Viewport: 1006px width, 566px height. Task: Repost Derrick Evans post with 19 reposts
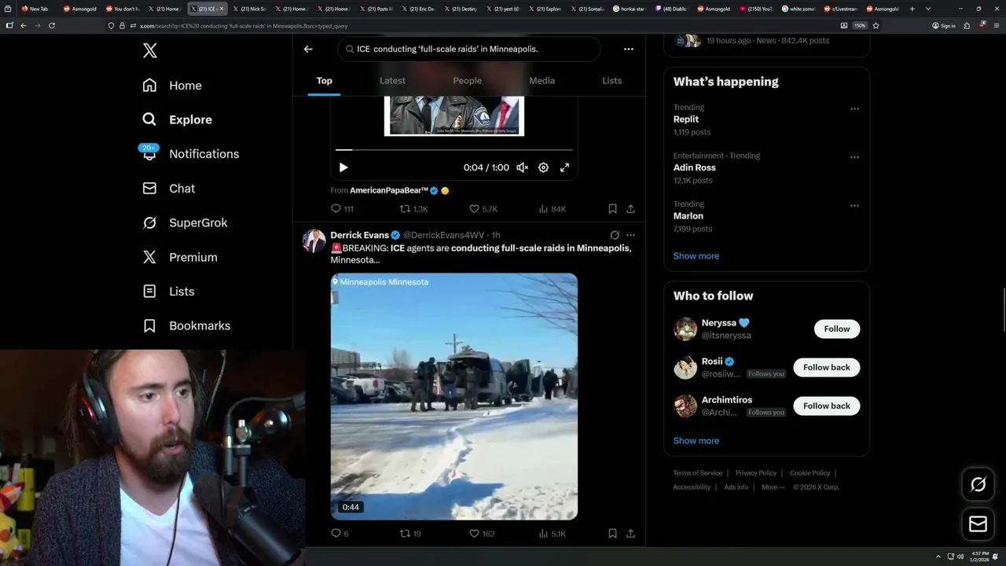tap(411, 533)
